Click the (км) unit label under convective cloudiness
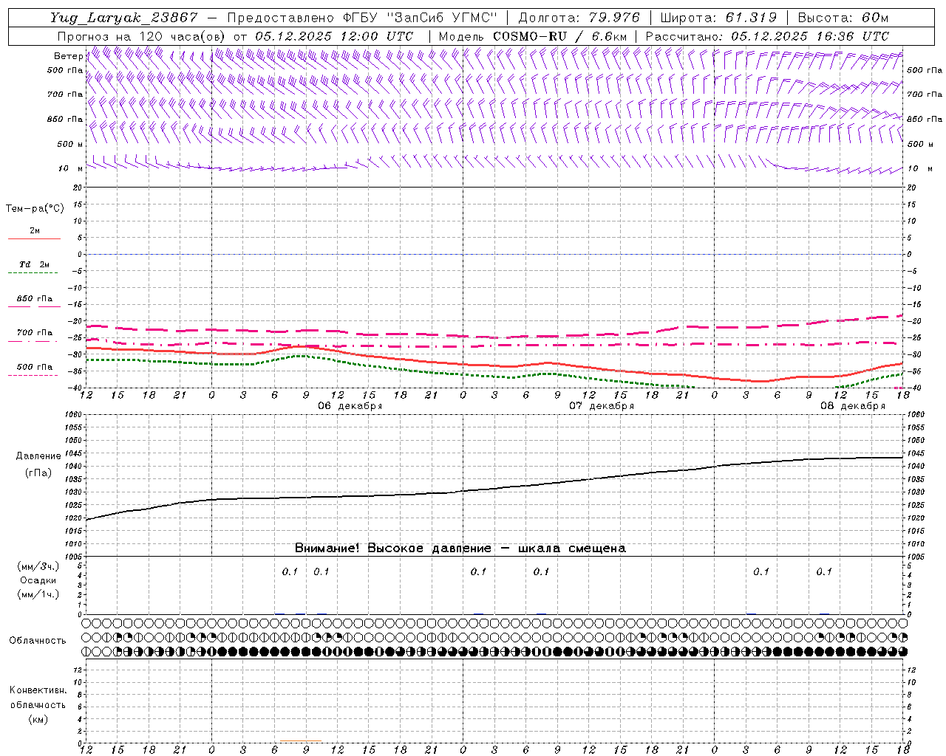This screenshot has height=756, width=946. pyautogui.click(x=38, y=719)
